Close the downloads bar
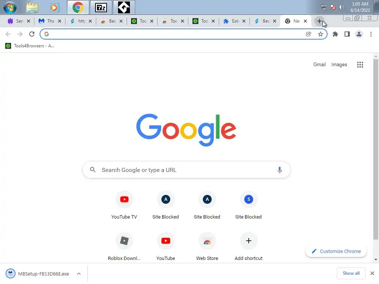 pyautogui.click(x=372, y=273)
